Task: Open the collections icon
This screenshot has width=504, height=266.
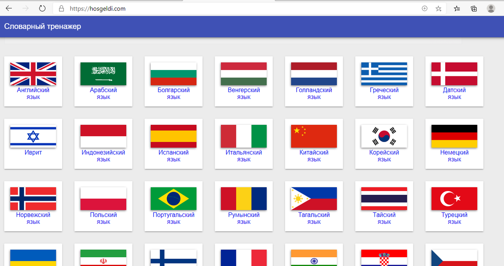Action: pyautogui.click(x=474, y=8)
